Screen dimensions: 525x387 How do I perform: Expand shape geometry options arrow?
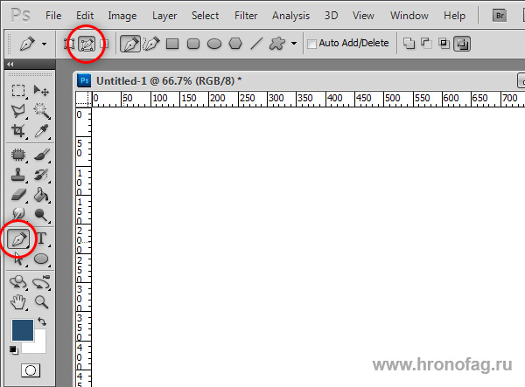coord(294,43)
